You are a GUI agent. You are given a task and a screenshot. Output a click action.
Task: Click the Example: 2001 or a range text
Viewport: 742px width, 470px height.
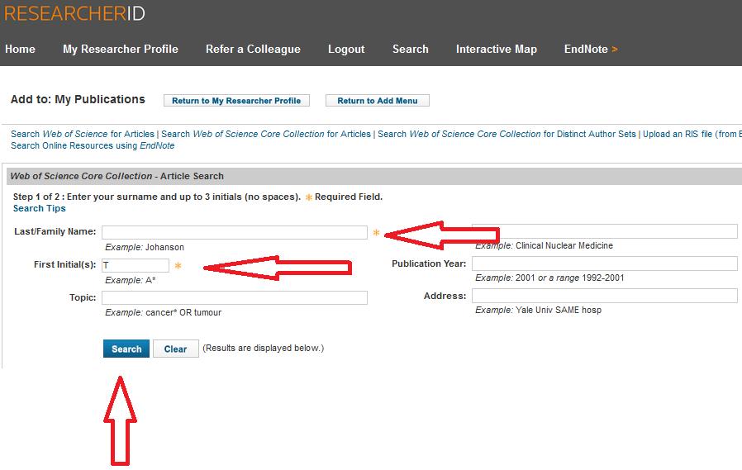[549, 278]
